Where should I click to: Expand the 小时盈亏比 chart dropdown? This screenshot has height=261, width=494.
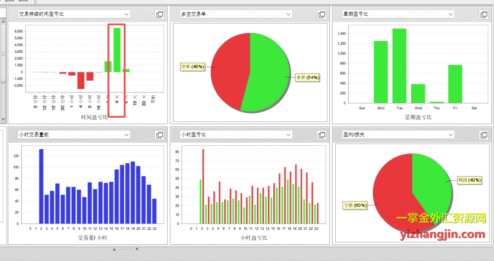(288, 135)
